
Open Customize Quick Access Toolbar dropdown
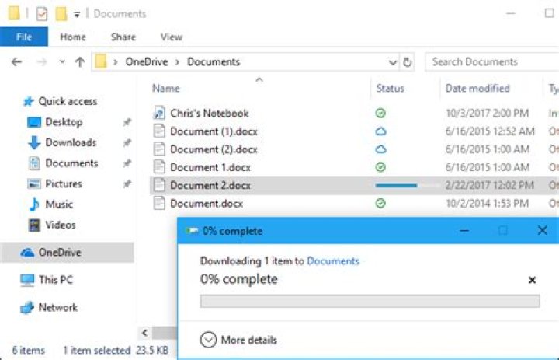pos(77,14)
